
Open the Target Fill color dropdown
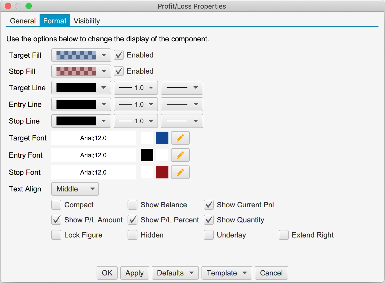[81, 55]
